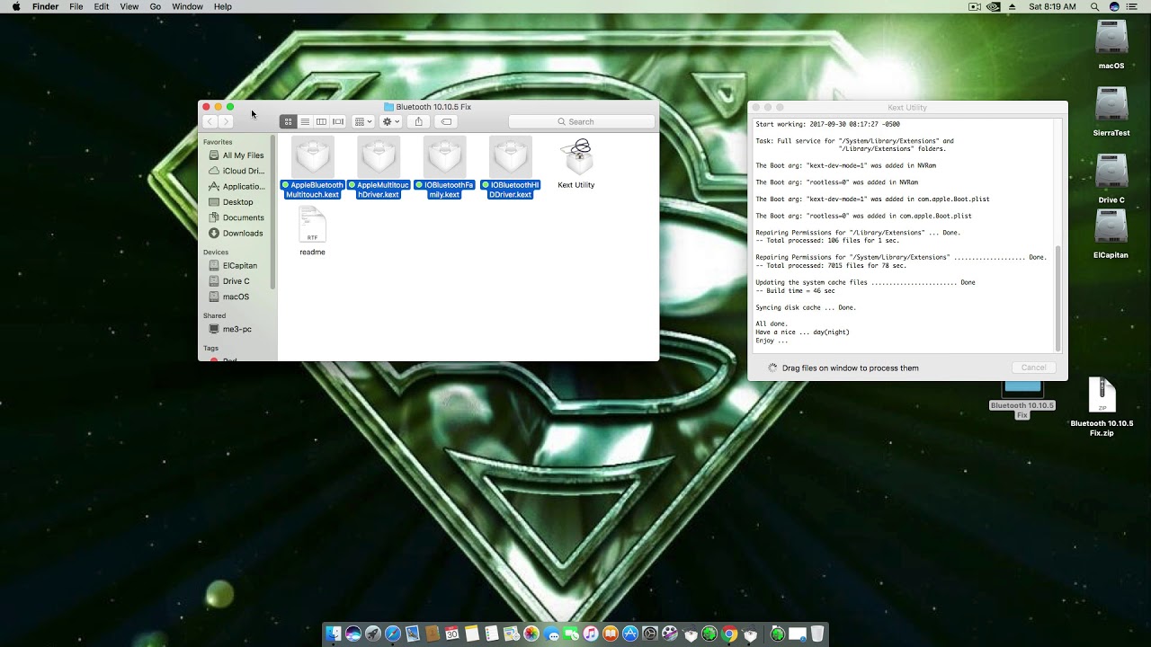Select macOS drive on desktop

click(x=1111, y=43)
